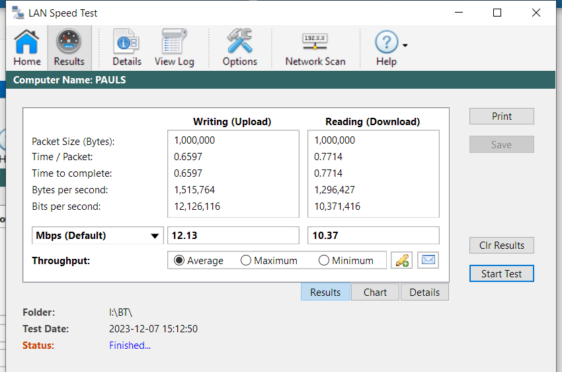Click the download bytes value 1,296,427
The image size is (562, 372).
335,190
